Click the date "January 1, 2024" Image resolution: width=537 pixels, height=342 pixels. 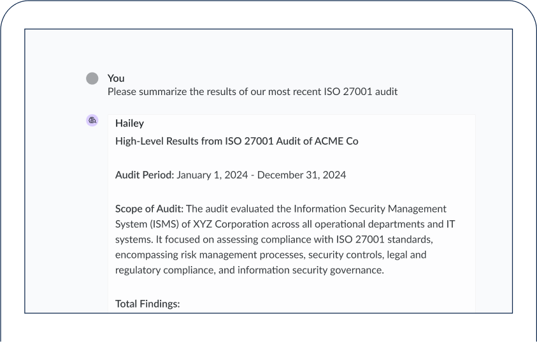(212, 175)
